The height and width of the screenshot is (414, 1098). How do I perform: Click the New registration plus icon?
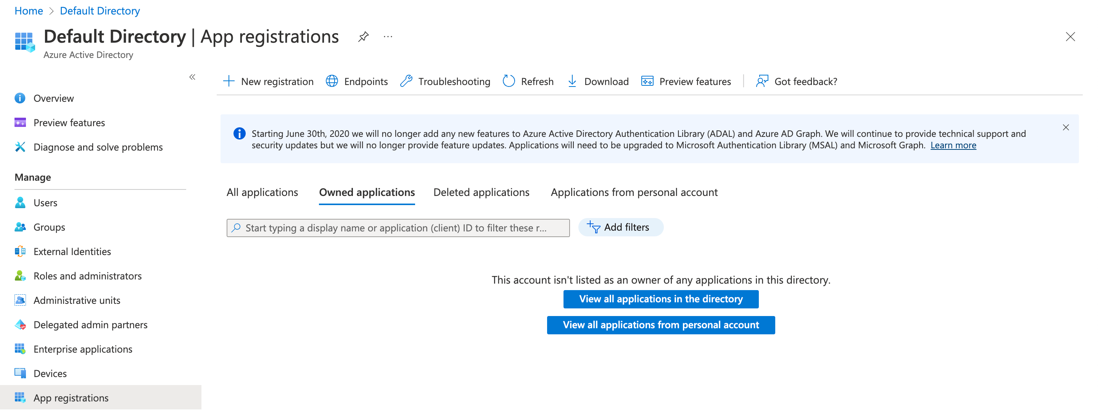[x=229, y=81]
